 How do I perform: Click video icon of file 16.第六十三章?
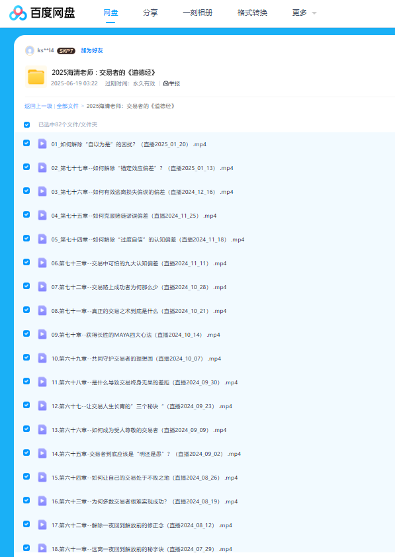click(42, 501)
